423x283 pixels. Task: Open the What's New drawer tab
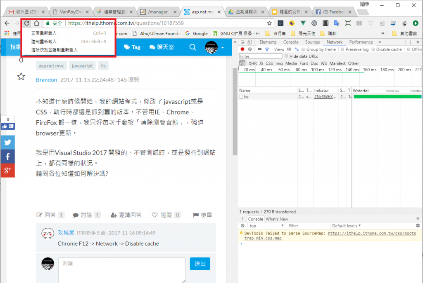click(x=277, y=219)
